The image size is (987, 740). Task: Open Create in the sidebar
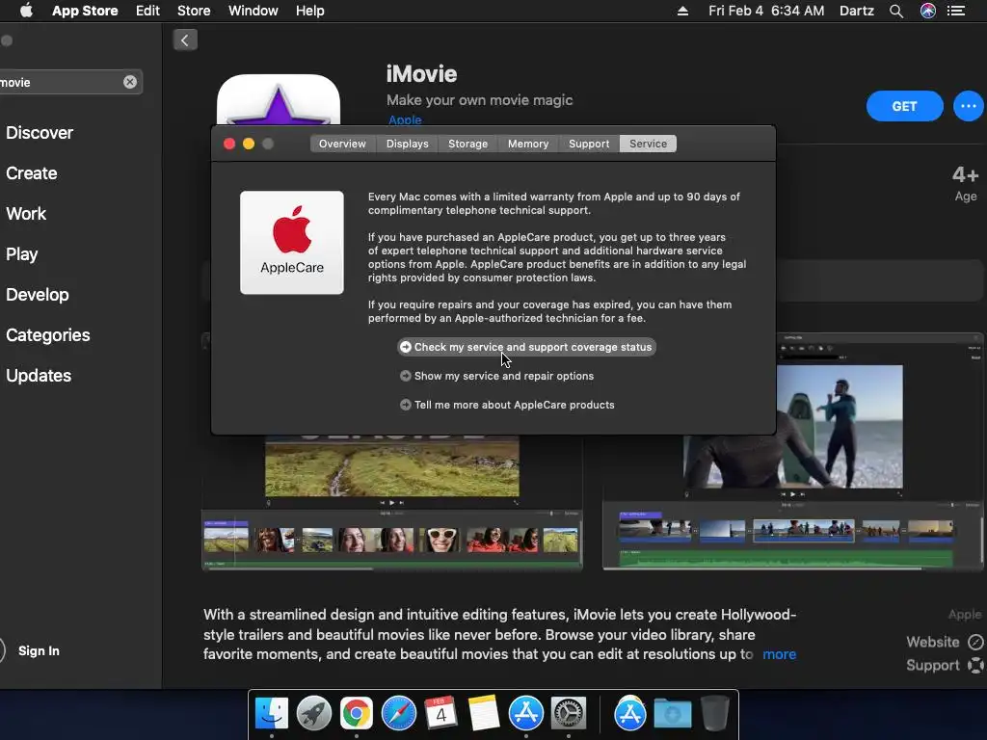click(x=32, y=173)
